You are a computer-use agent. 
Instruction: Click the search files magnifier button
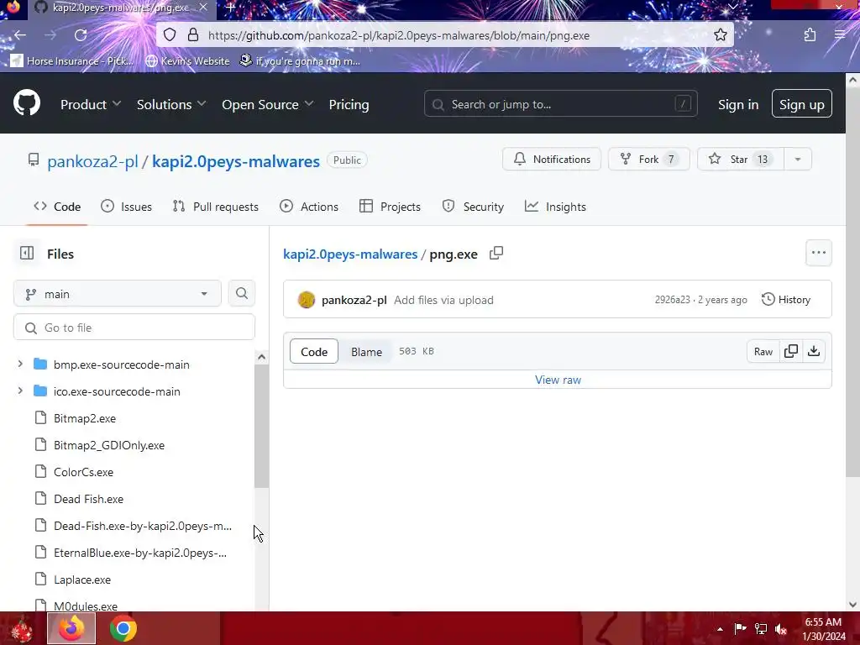click(x=241, y=293)
